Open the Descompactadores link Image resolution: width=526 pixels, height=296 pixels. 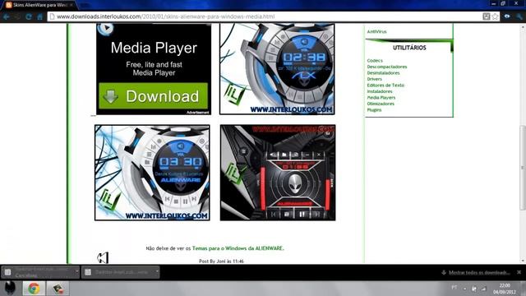387,67
